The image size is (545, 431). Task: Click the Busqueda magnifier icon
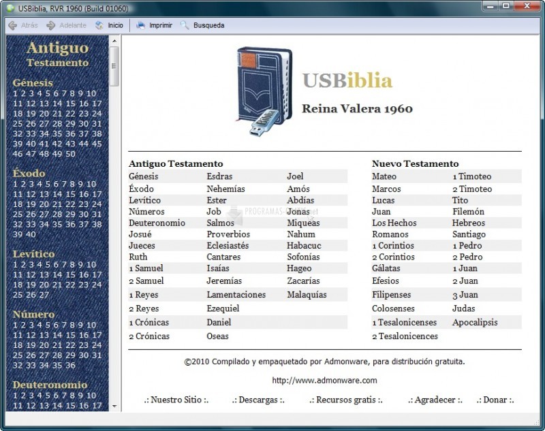tap(185, 25)
